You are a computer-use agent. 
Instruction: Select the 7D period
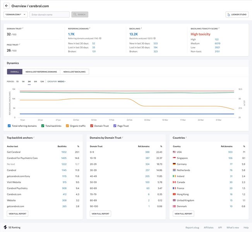tap(17, 82)
